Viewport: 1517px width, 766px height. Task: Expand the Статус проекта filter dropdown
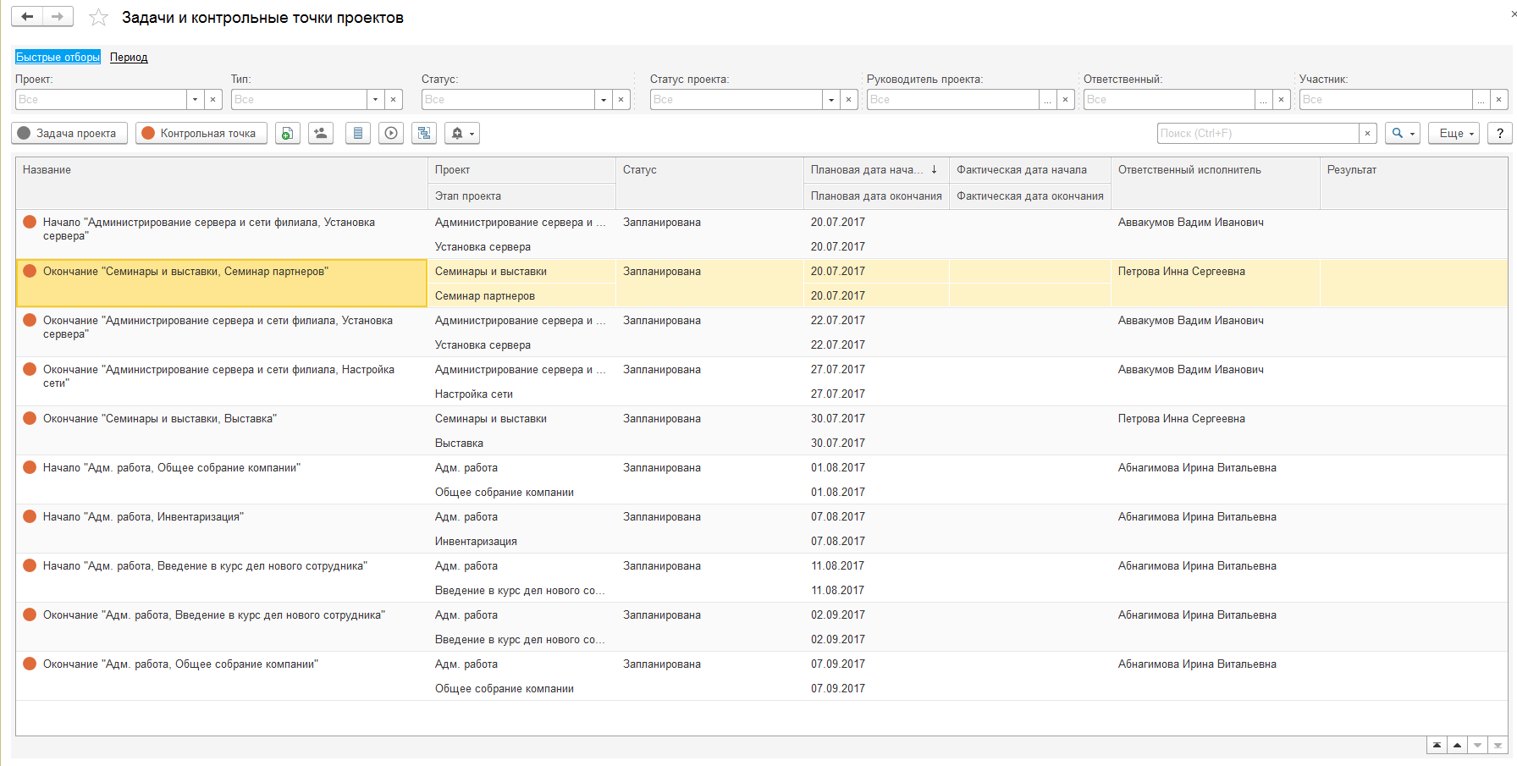click(830, 99)
